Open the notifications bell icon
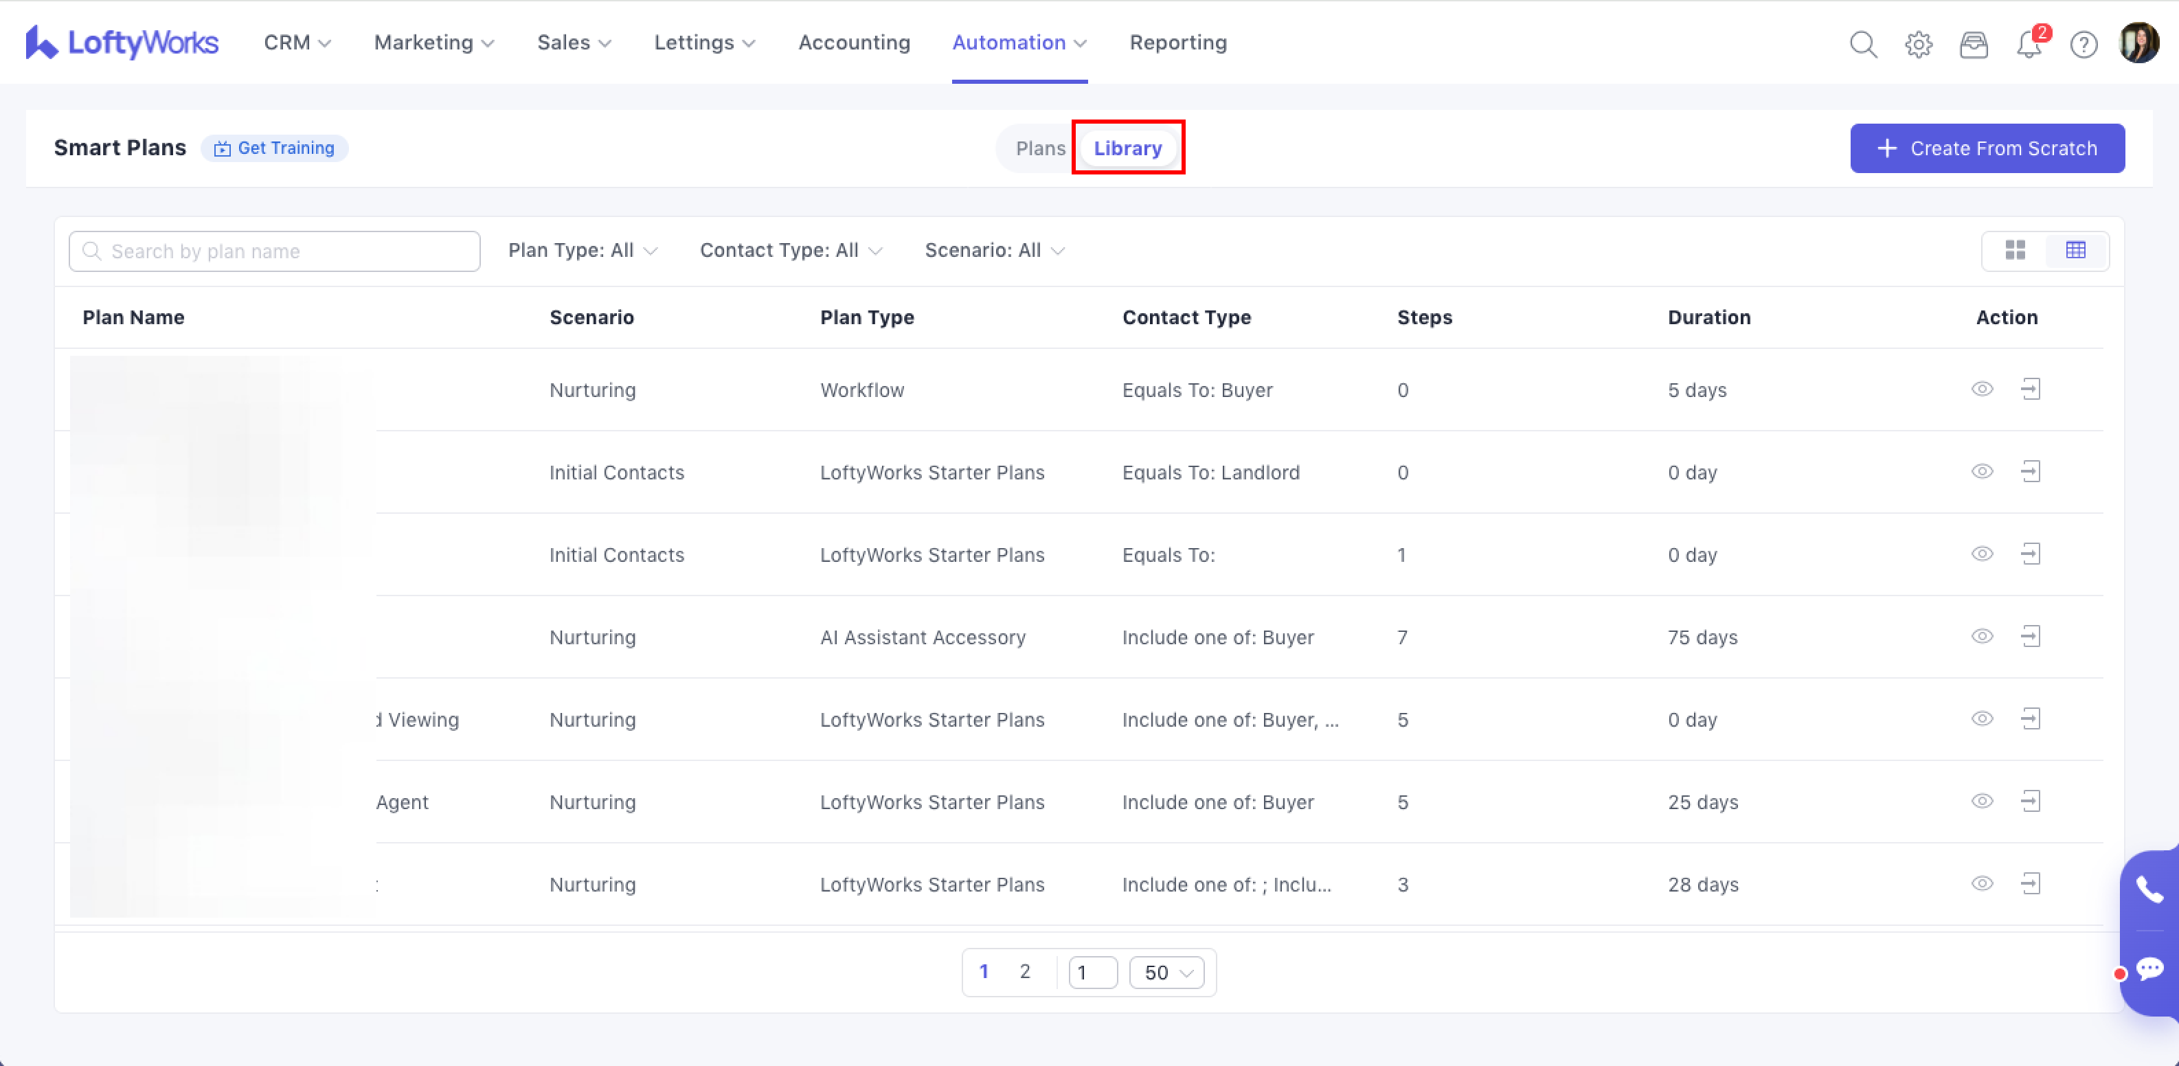2179x1066 pixels. click(x=2029, y=44)
